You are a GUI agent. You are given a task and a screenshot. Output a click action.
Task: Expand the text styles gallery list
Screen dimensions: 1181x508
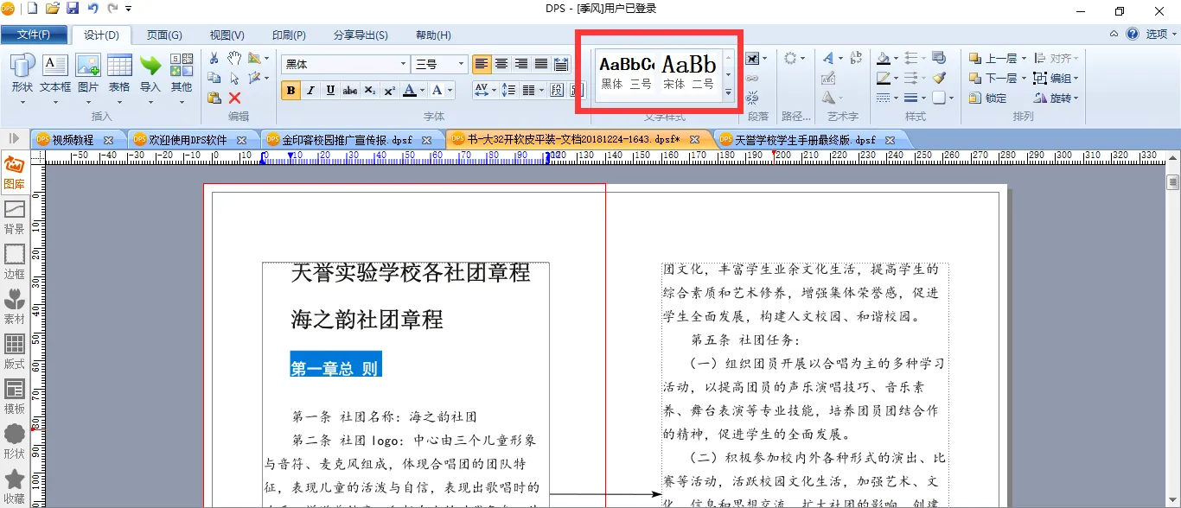[x=729, y=92]
